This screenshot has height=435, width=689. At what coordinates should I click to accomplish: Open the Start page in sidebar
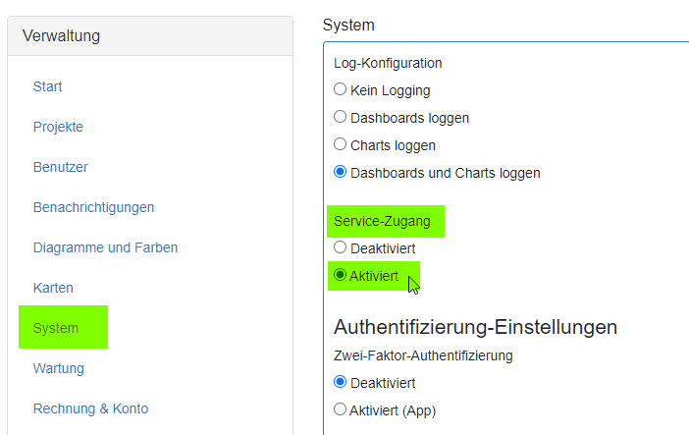point(47,86)
